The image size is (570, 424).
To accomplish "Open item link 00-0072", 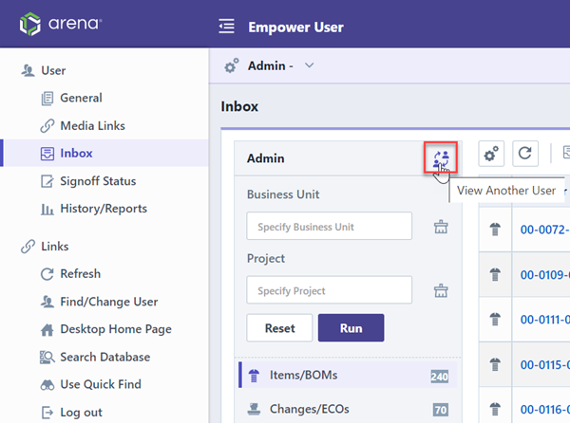I will pos(544,230).
